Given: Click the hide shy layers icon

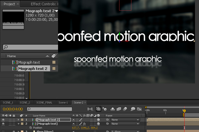Looking at the screenshot, I should (x=112, y=109).
